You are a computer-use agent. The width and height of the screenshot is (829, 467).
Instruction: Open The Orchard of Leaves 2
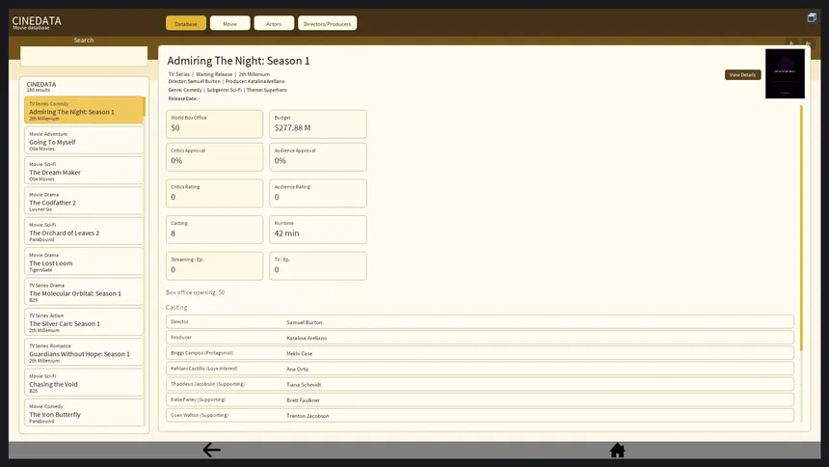(84, 231)
